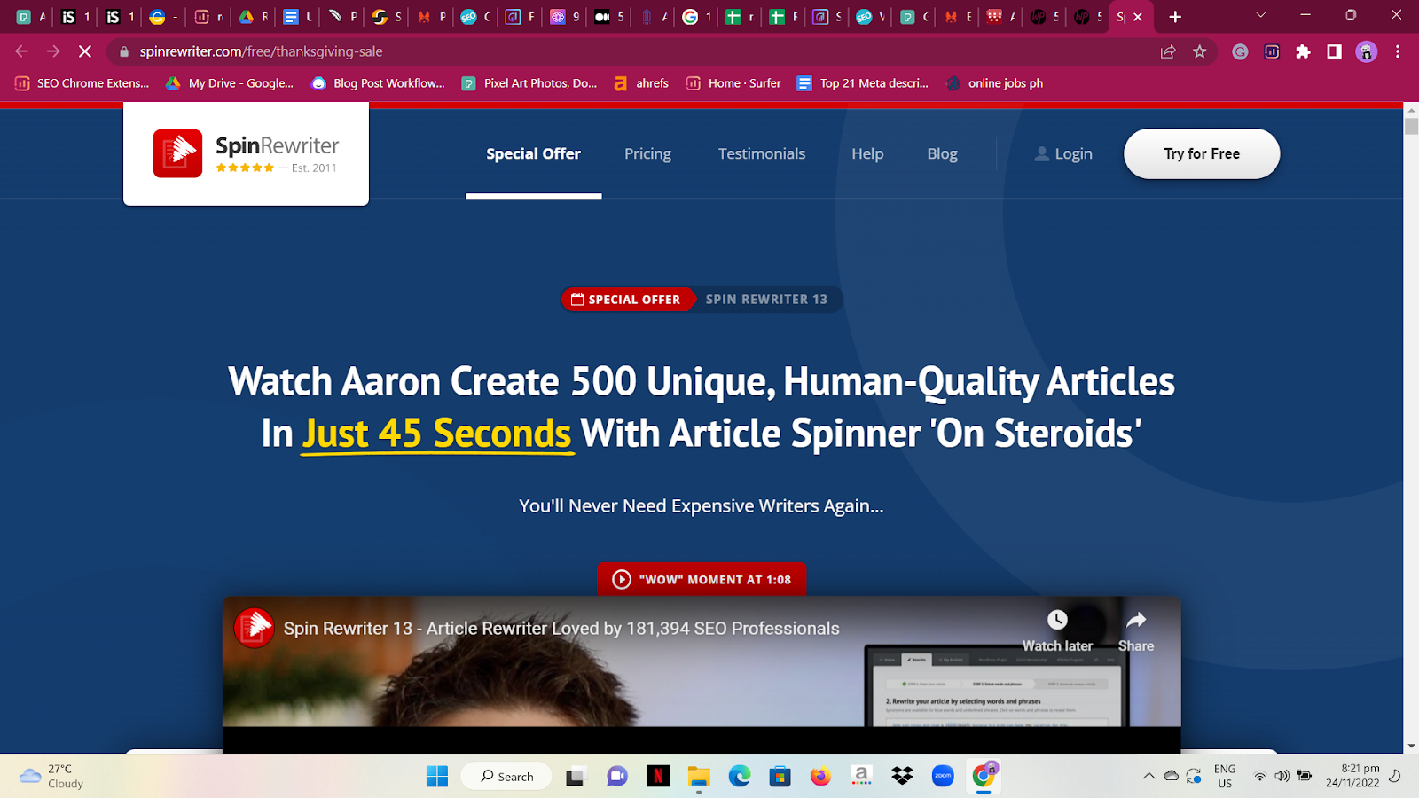Open Dropbox from the taskbar
This screenshot has height=798, width=1419.
tap(902, 777)
